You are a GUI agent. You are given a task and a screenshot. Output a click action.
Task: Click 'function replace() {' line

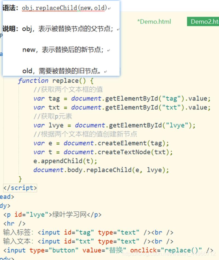[56, 81]
